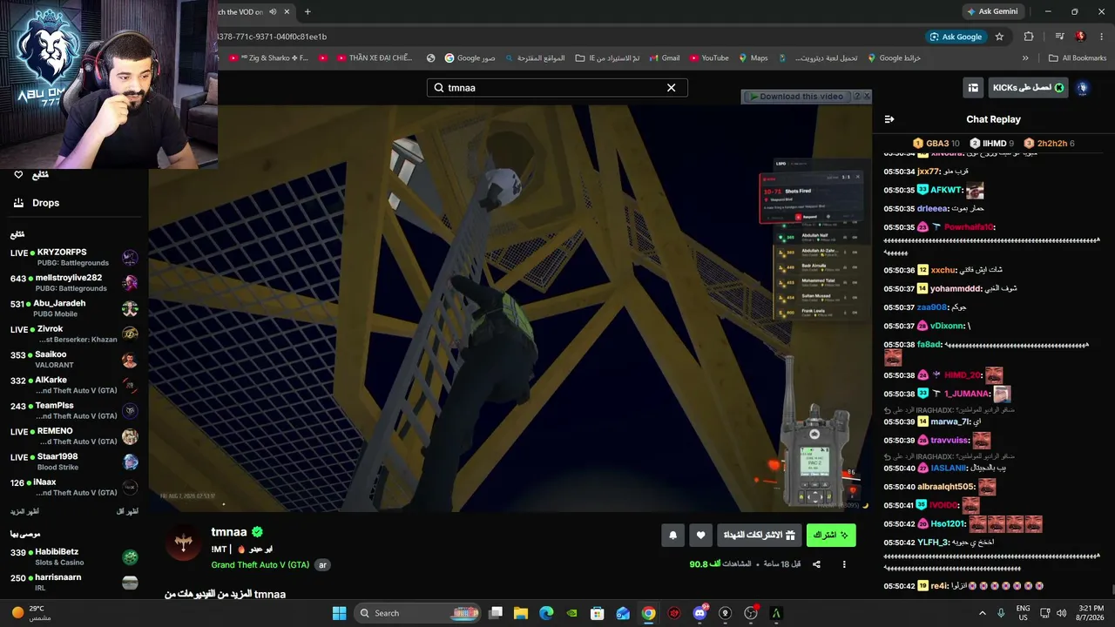Viewport: 1115px width, 627px height.
Task: Open the Grand Theft Auto V category
Action: (260, 565)
